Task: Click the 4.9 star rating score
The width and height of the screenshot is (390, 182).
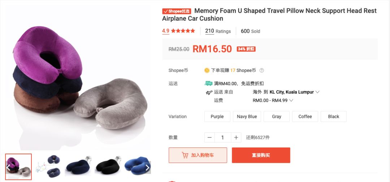Action: point(166,31)
